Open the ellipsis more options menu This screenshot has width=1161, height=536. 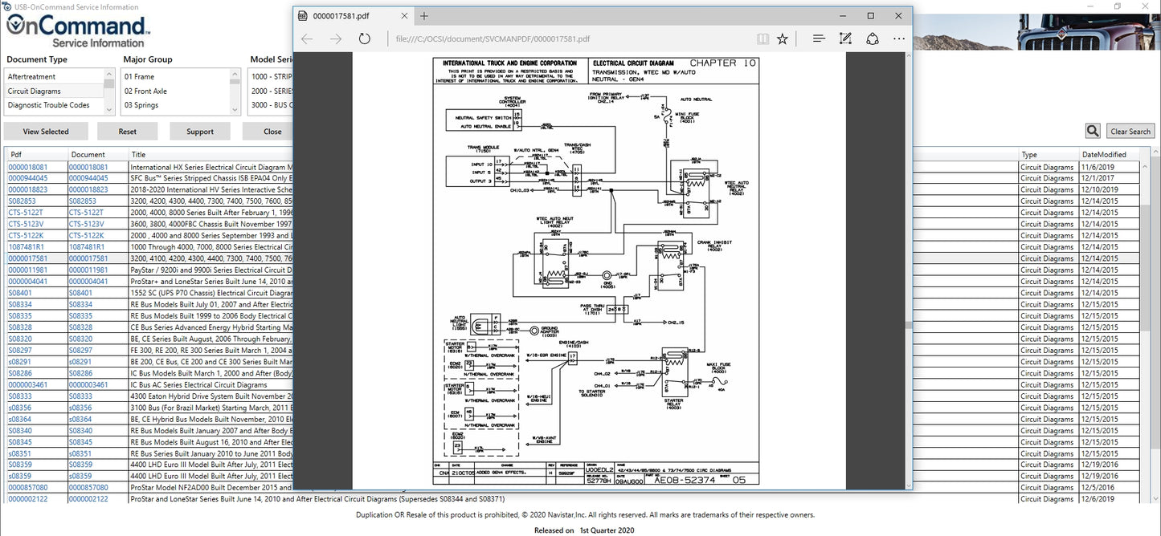[898, 38]
